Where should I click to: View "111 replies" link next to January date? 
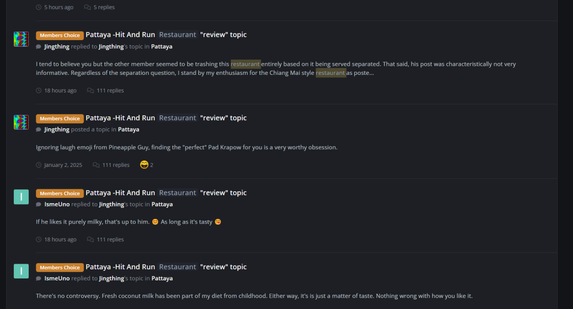point(116,165)
